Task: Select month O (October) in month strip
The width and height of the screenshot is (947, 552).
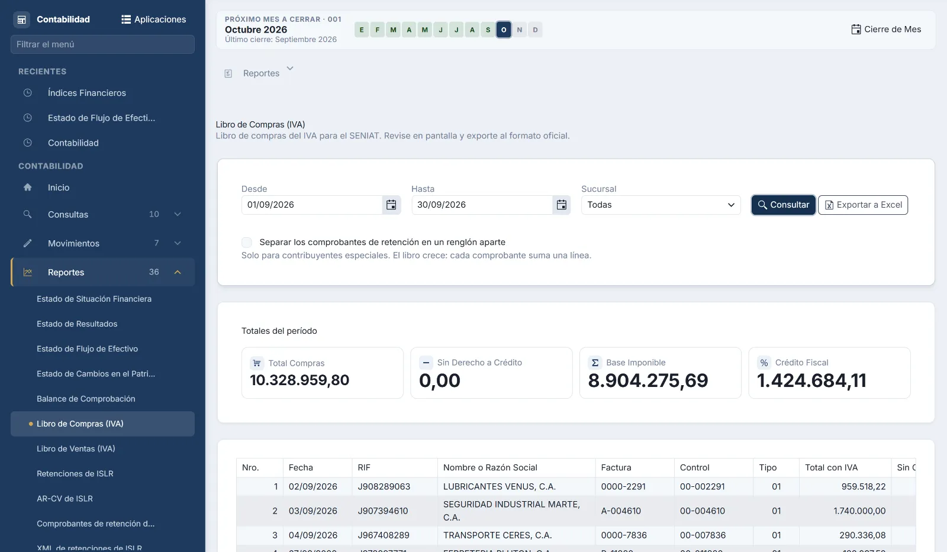Action: (504, 30)
